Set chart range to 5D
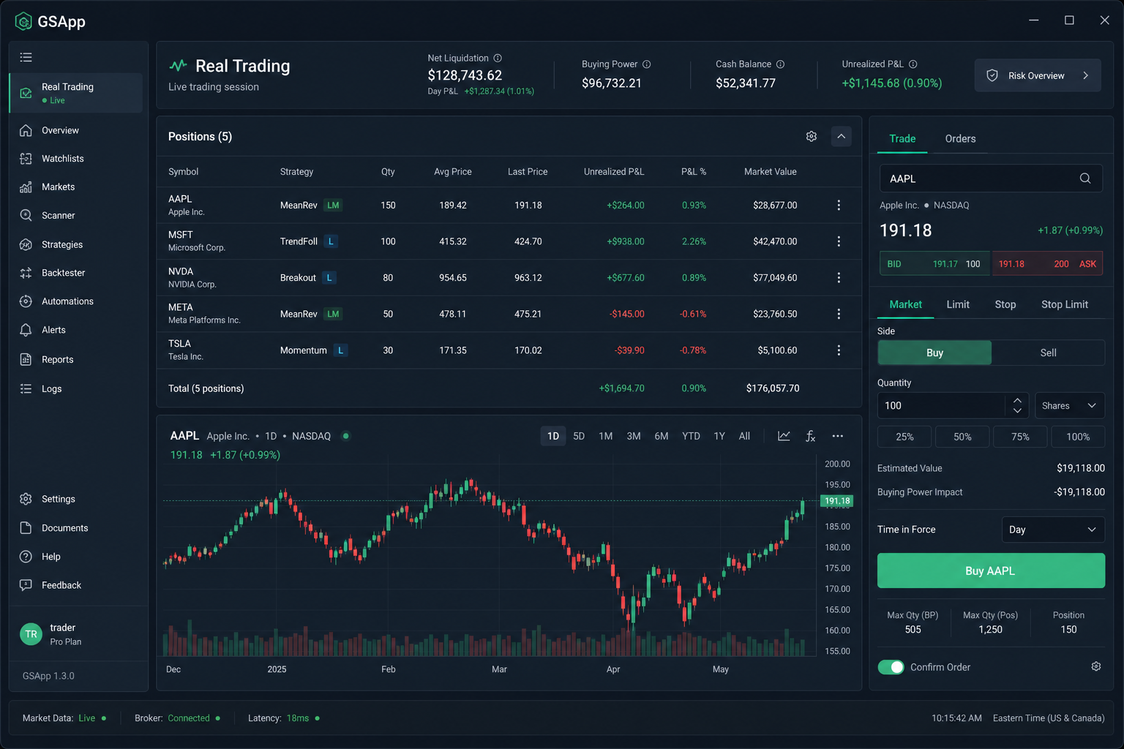 (x=579, y=436)
